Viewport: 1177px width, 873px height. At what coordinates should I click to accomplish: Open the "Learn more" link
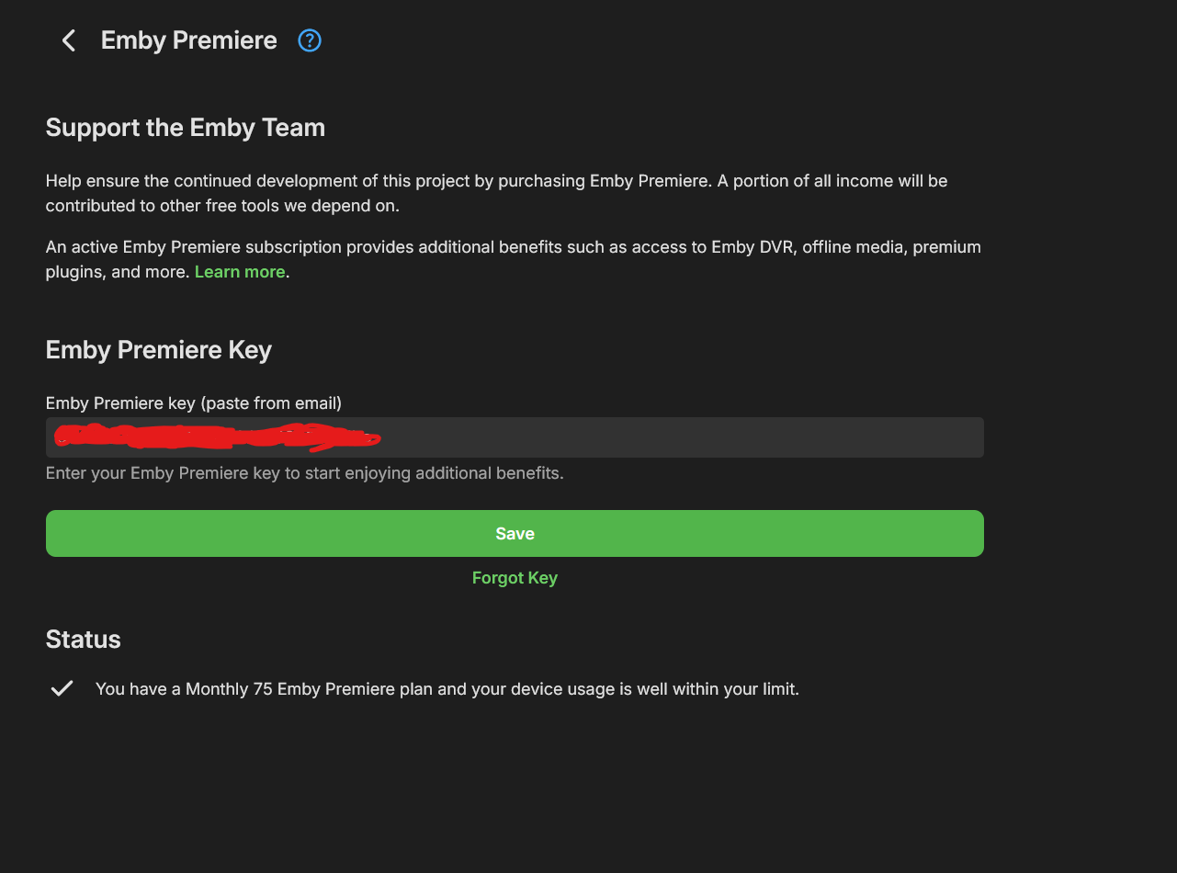[x=240, y=272]
